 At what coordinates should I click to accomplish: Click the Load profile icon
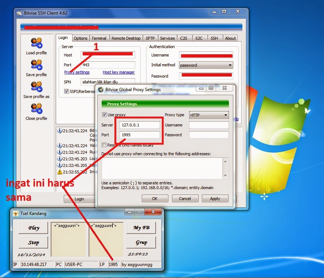pyautogui.click(x=36, y=43)
